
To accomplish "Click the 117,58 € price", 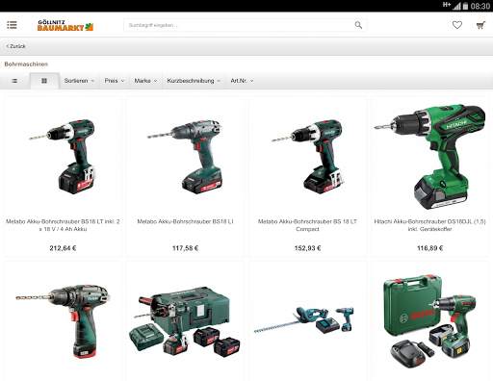I will [185, 248].
